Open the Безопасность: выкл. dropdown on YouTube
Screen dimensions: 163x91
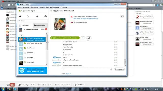[63, 85]
